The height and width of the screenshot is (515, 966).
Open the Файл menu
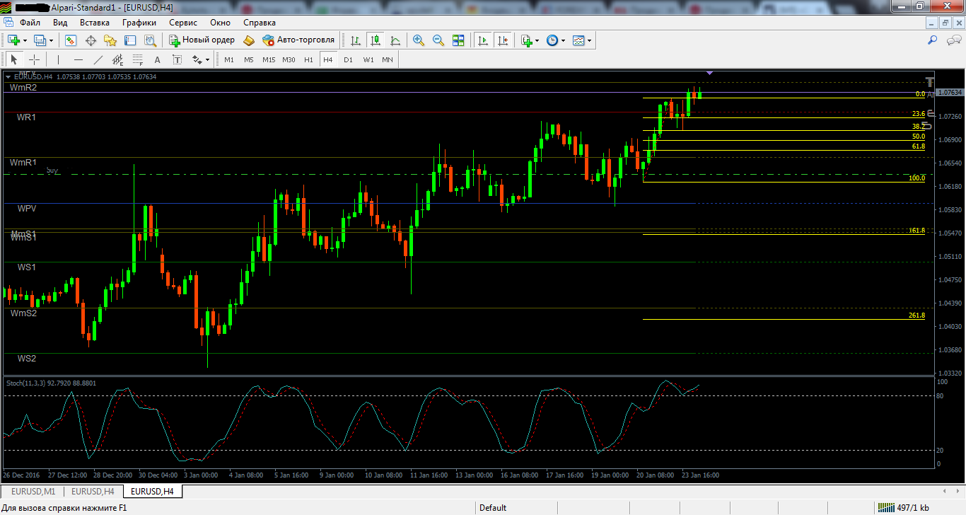click(x=30, y=23)
